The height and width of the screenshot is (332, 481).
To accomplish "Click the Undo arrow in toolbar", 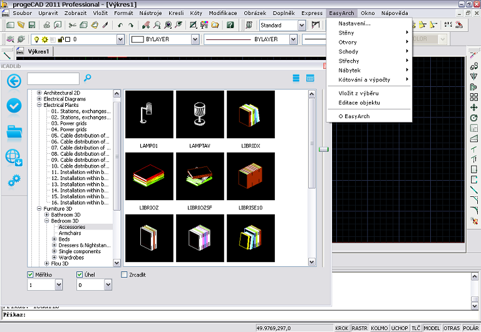I will tap(119, 25).
